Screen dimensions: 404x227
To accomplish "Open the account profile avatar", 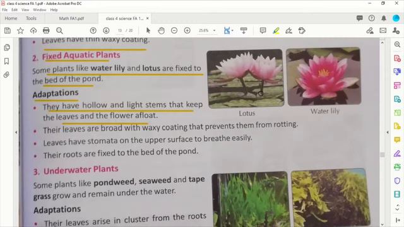I will [396, 18].
